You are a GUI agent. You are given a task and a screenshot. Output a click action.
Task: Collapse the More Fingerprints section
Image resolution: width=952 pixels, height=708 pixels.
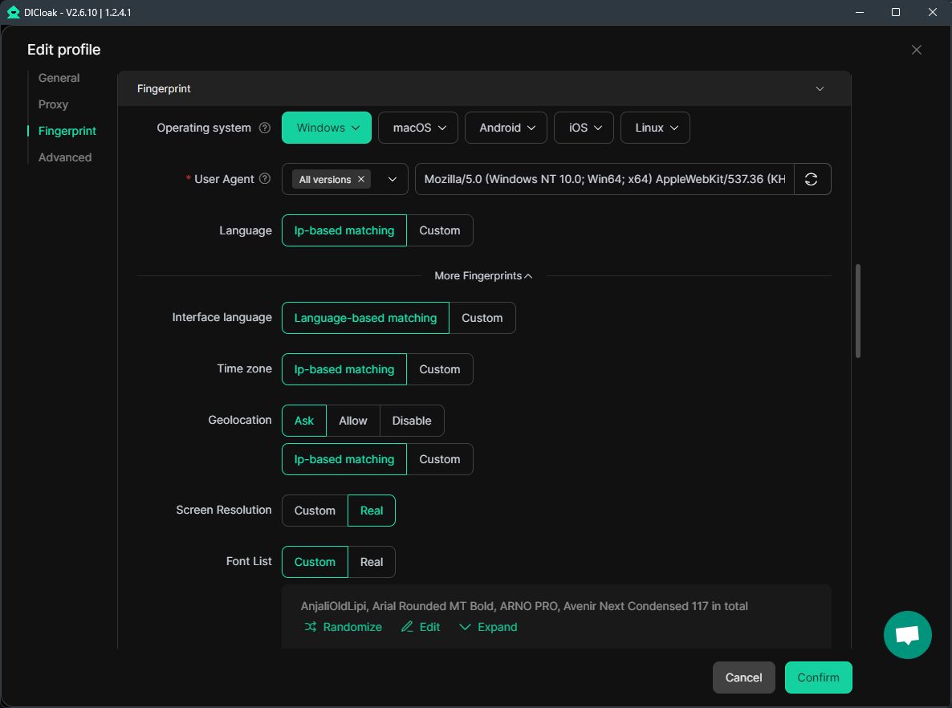click(483, 275)
